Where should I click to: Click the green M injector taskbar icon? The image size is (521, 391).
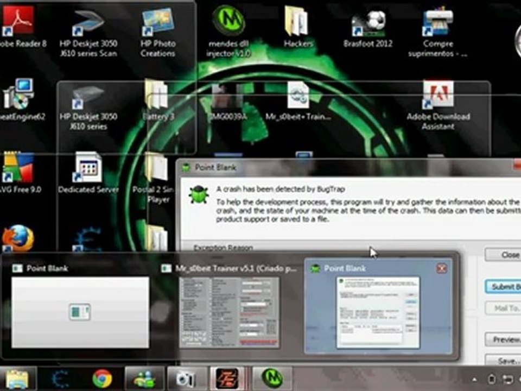(272, 379)
